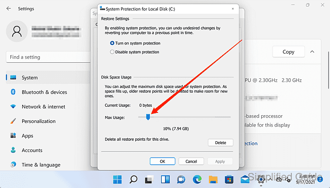The image size is (330, 188).
Task: Select Turn on system protection radio
Action: [112, 43]
